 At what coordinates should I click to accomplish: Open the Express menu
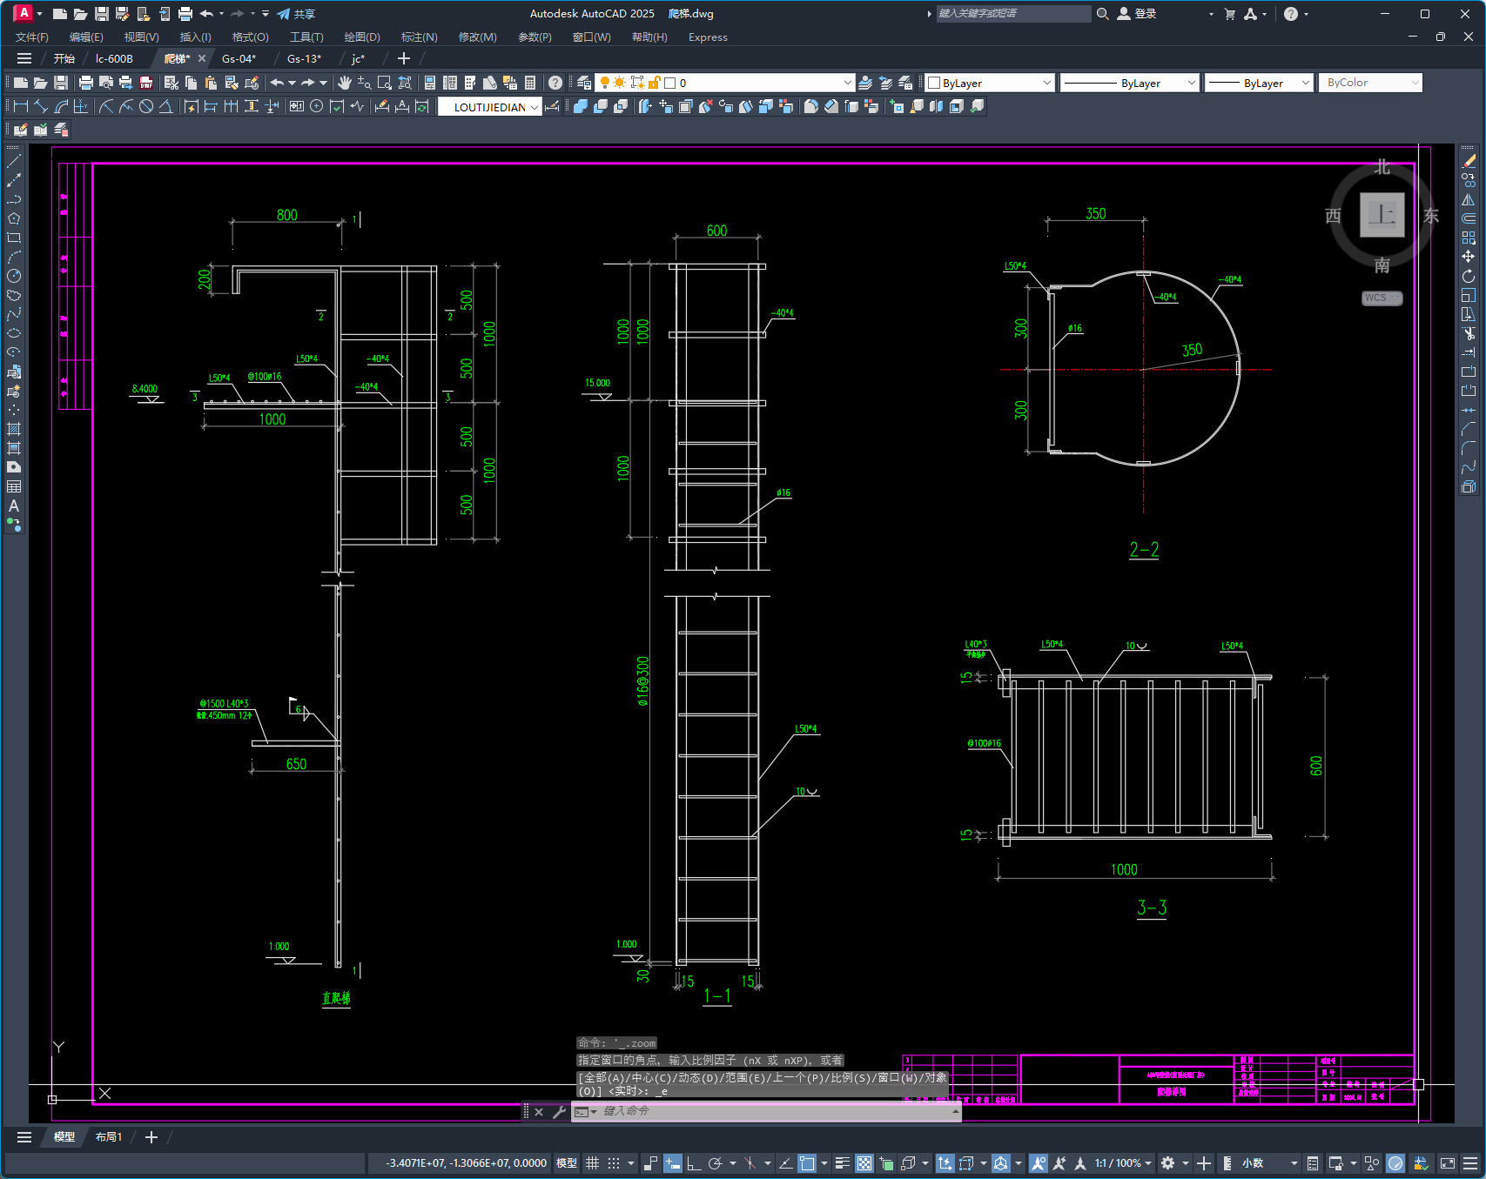[x=708, y=37]
